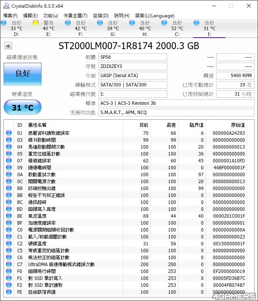Image resolution: width=258 pixels, height=301 pixels.
Task: Select disk C: status icon at 52 °C
Action: (164, 23)
